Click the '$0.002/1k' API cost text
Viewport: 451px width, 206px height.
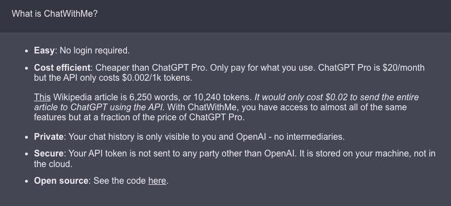tap(142, 78)
